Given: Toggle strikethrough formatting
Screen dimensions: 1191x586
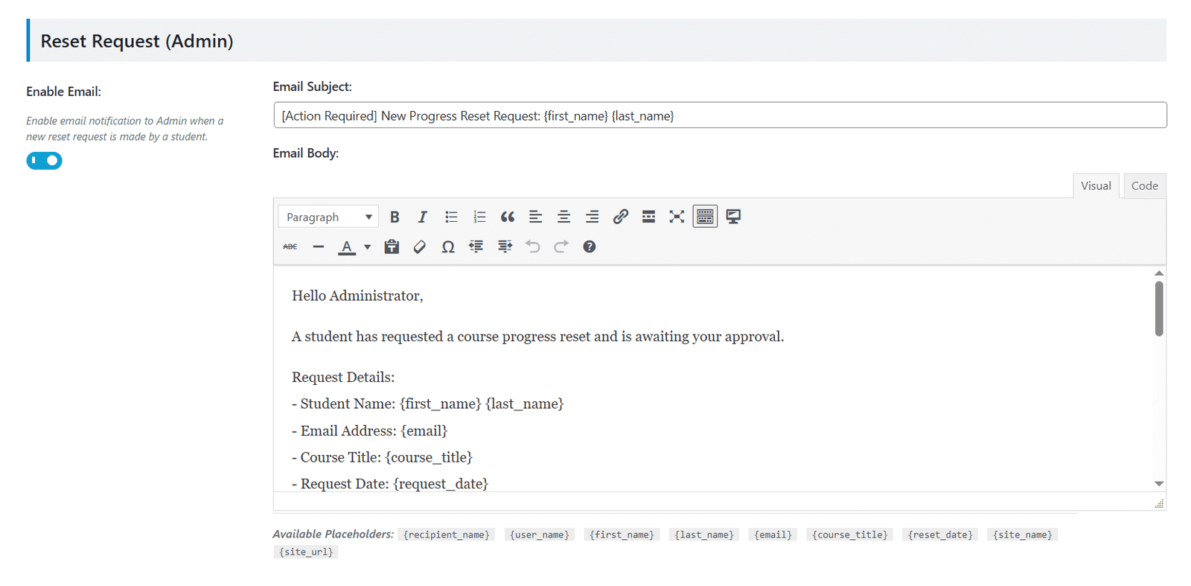Looking at the screenshot, I should point(290,246).
